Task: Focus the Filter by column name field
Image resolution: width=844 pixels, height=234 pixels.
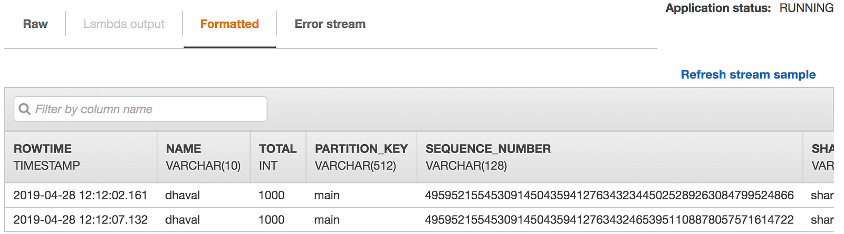Action: pos(148,109)
